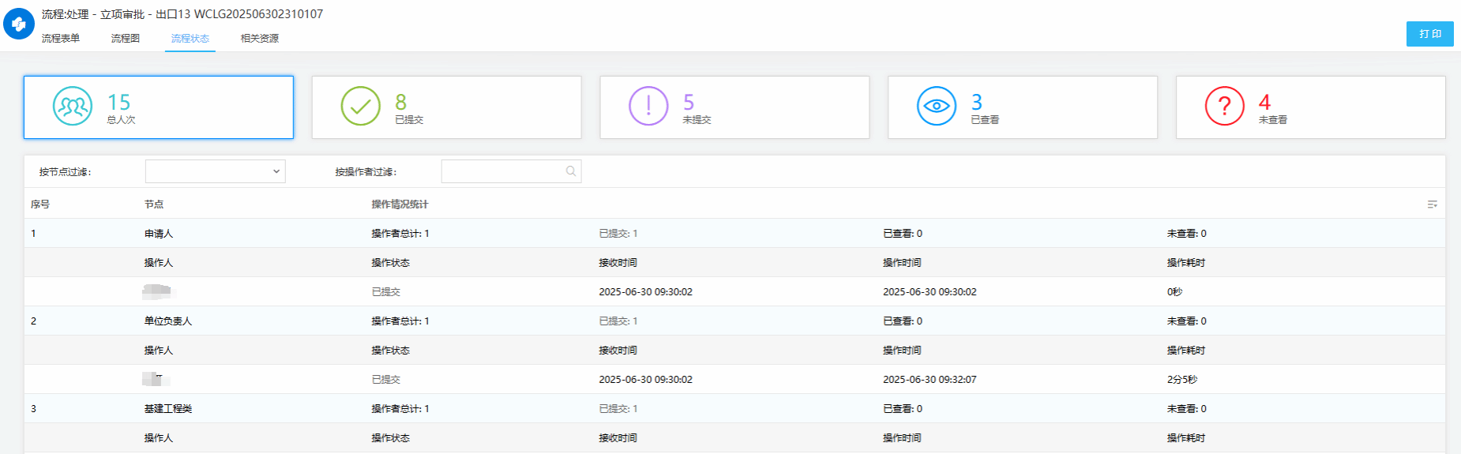
Task: Switch to the 流程图 tab
Action: (126, 38)
